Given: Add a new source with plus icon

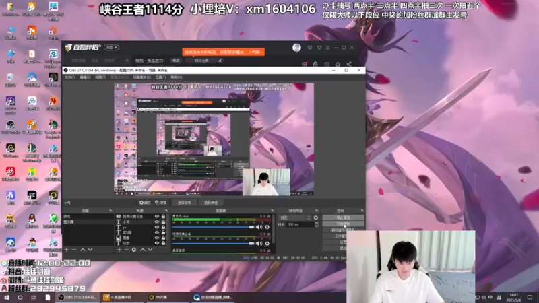Looking at the screenshot, I should 119,250.
